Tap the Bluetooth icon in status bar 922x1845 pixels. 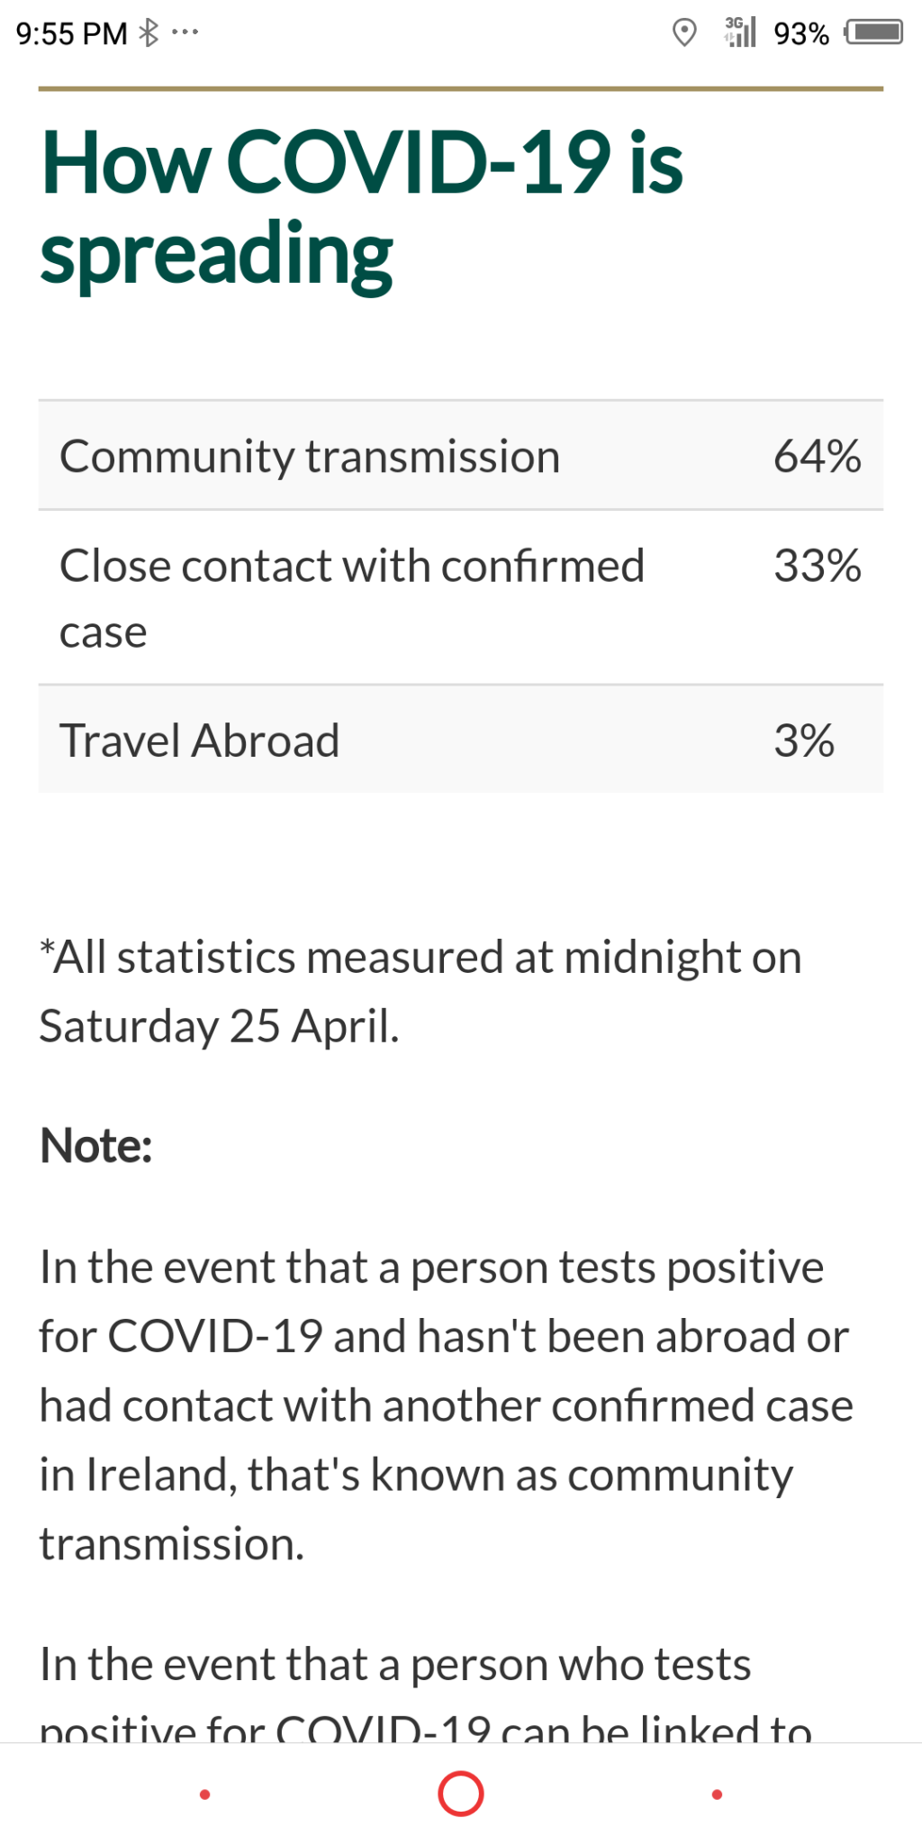click(x=149, y=33)
